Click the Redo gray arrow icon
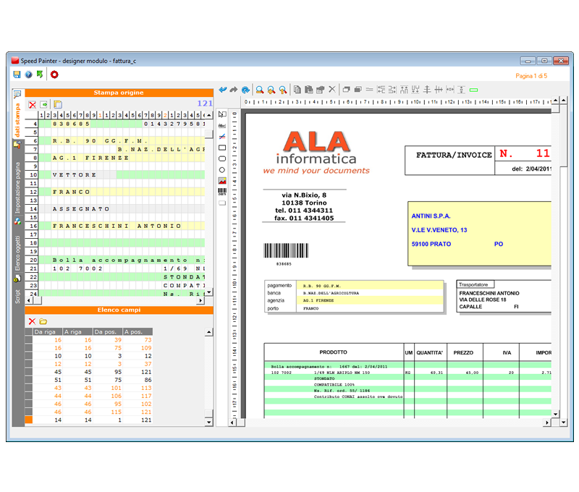The height and width of the screenshot is (492, 579). (x=234, y=90)
